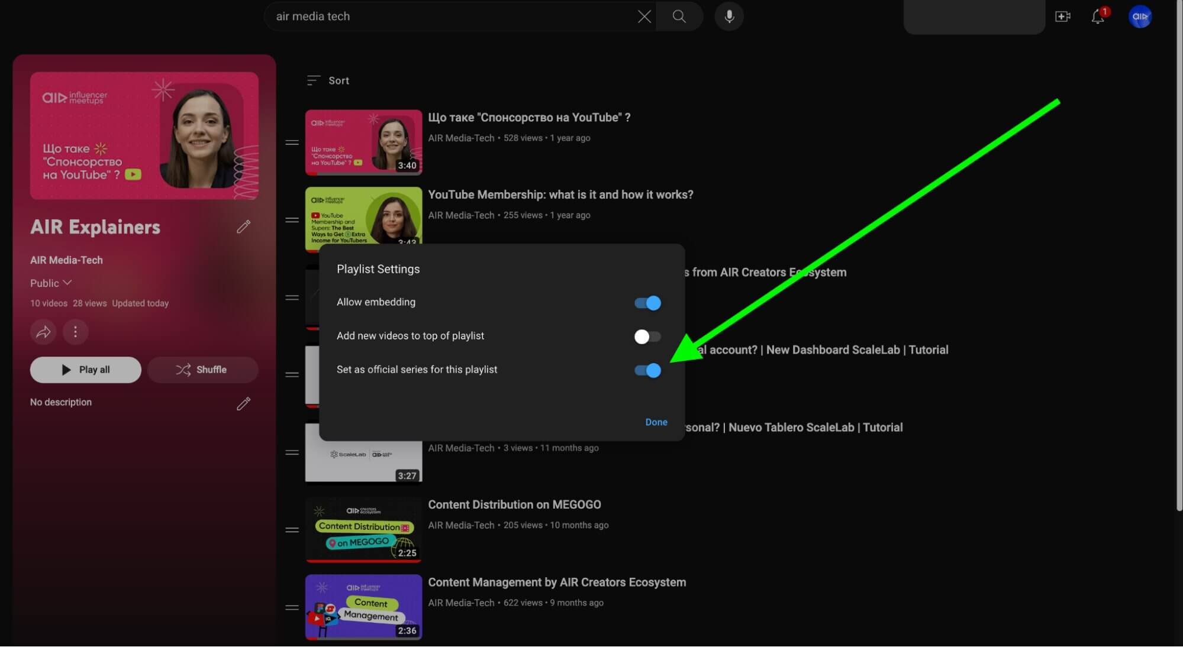Open the AIR channel avatar menu
The image size is (1183, 647).
point(1140,17)
